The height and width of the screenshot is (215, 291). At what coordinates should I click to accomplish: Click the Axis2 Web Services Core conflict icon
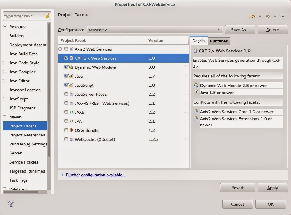[196, 111]
